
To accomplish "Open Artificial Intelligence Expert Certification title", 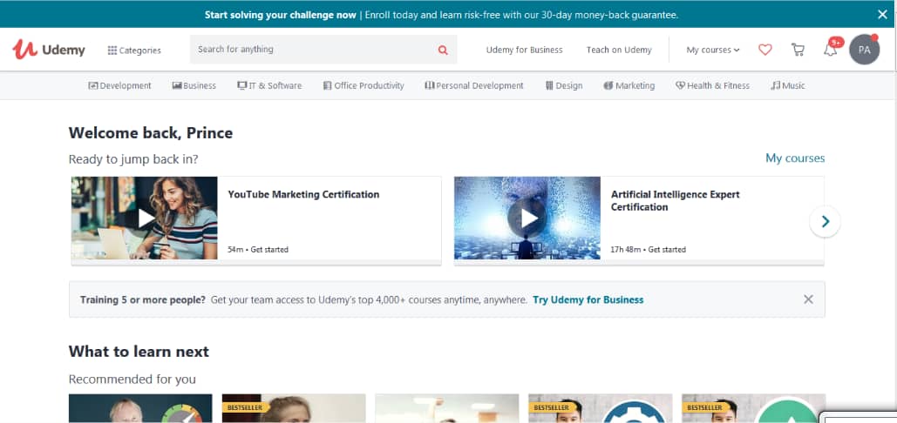I will tap(675, 201).
